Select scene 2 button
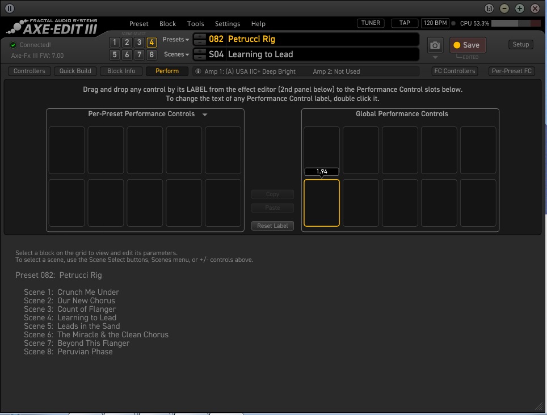 (x=127, y=43)
